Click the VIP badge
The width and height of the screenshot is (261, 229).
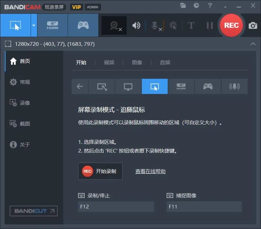(x=76, y=7)
